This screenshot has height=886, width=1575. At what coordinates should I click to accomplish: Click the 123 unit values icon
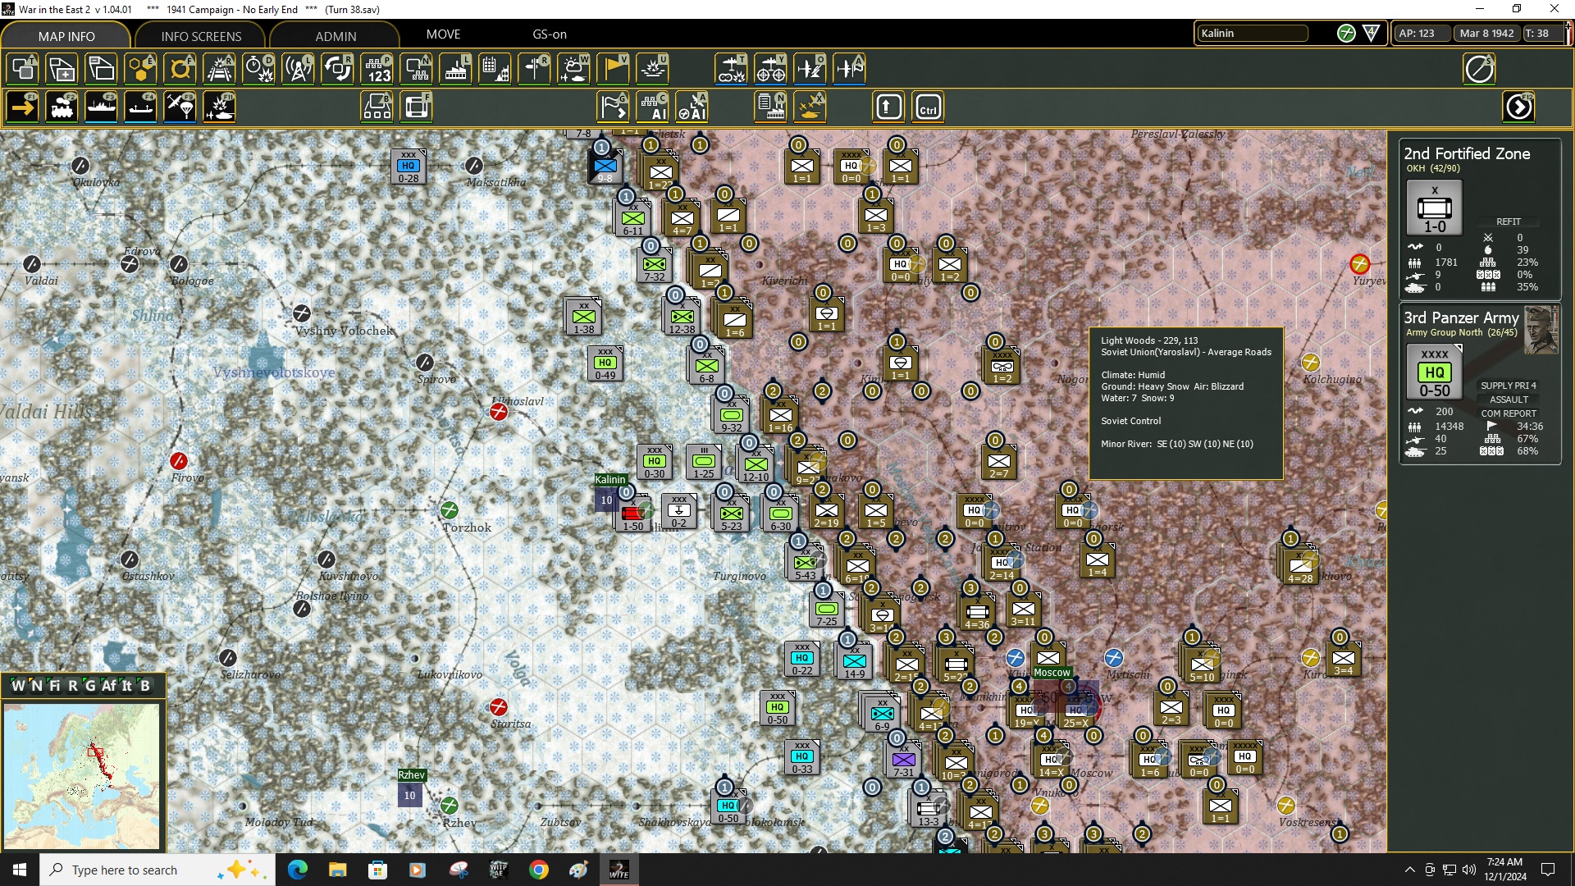tap(377, 69)
